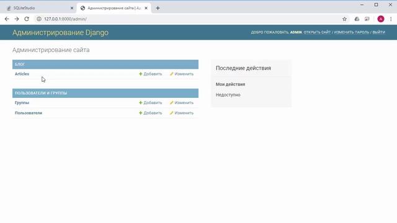
Task: Bookmark this page with the star icon
Action: coord(344,19)
